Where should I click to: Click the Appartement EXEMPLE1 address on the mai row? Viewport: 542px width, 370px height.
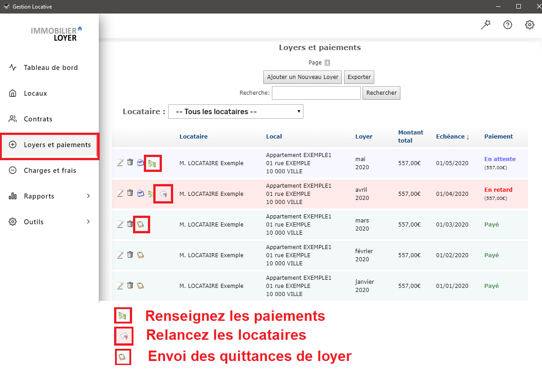tap(299, 163)
